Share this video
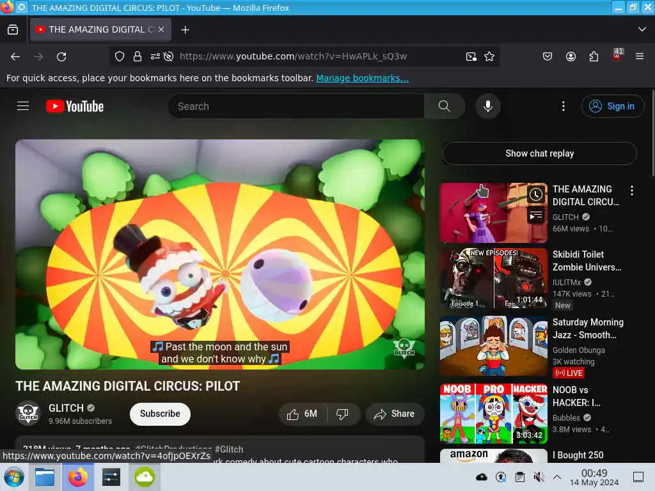The height and width of the screenshot is (491, 655). coord(394,414)
